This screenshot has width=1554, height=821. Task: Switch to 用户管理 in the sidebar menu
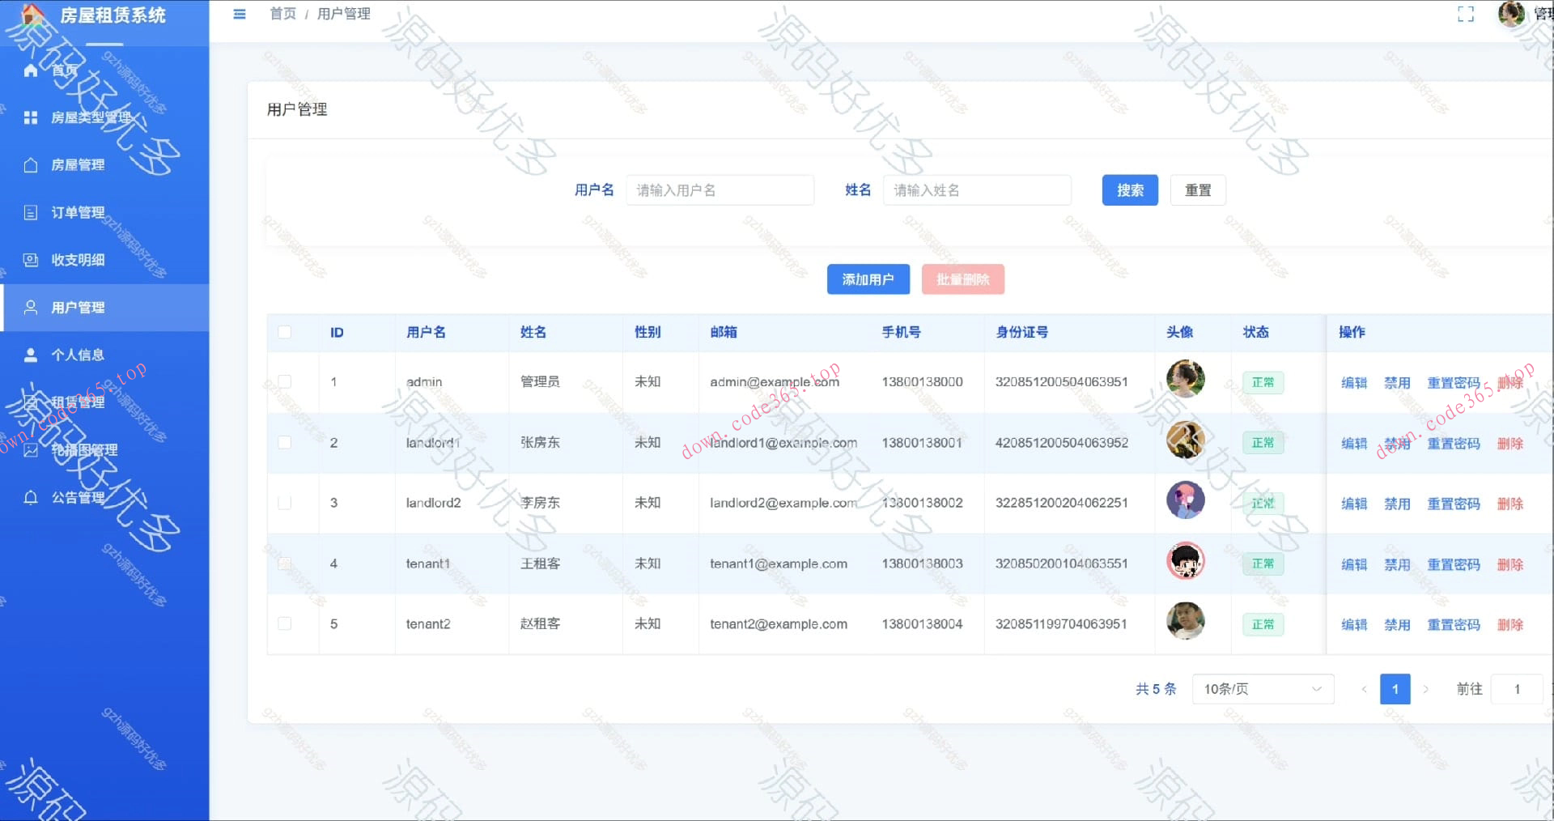point(78,308)
